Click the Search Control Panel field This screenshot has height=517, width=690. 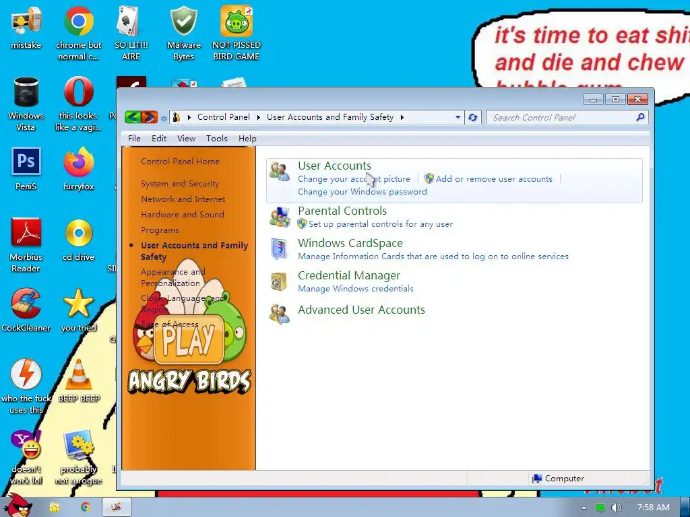567,117
